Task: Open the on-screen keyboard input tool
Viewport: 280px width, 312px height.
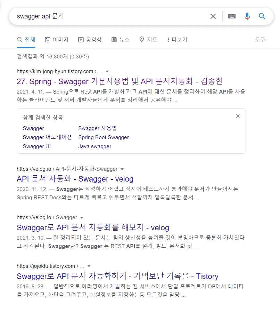Action: click(232, 16)
